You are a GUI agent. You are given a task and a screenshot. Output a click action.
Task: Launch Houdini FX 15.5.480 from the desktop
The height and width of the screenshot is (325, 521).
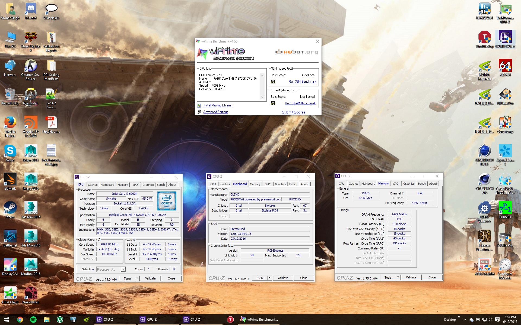[31, 127]
